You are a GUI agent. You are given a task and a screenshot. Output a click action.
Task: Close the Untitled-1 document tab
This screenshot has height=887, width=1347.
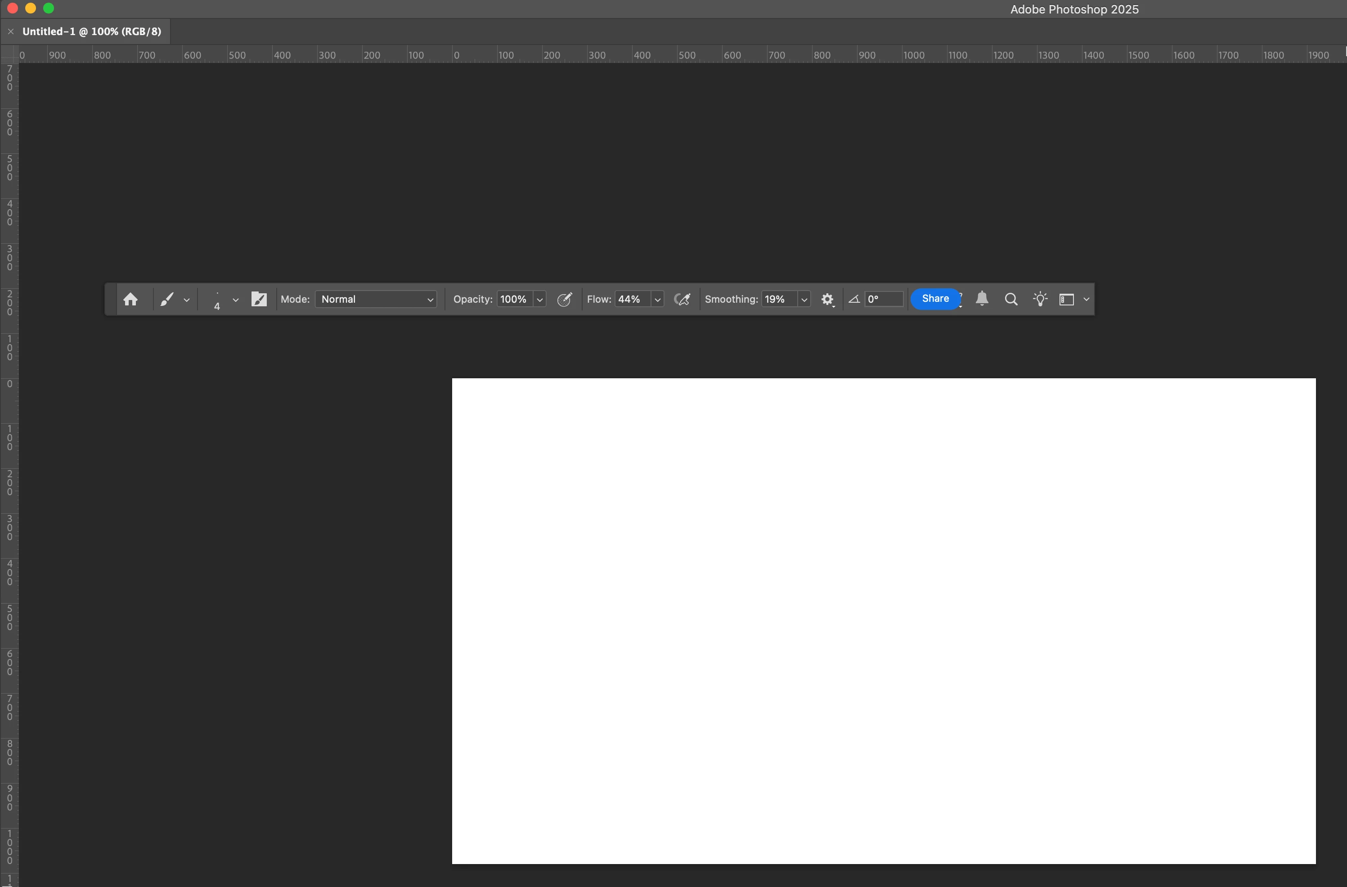tap(11, 31)
